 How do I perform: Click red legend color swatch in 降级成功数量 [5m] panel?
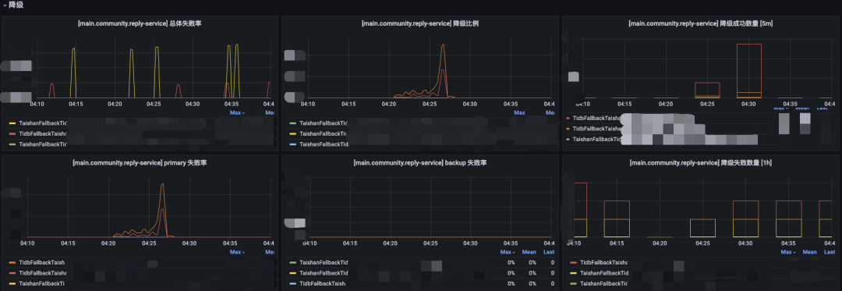[x=568, y=118]
